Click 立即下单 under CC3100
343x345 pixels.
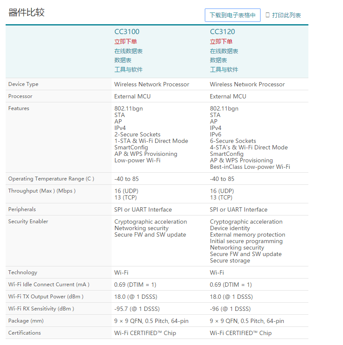coord(125,41)
